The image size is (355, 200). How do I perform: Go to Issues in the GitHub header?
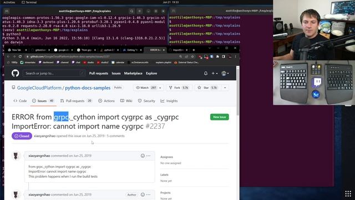(x=116, y=73)
